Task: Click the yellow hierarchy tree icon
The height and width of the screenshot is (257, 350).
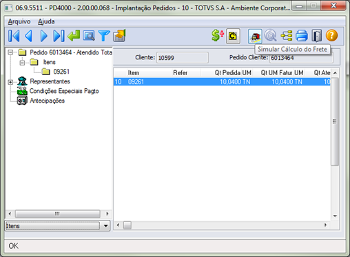Action: click(x=287, y=36)
